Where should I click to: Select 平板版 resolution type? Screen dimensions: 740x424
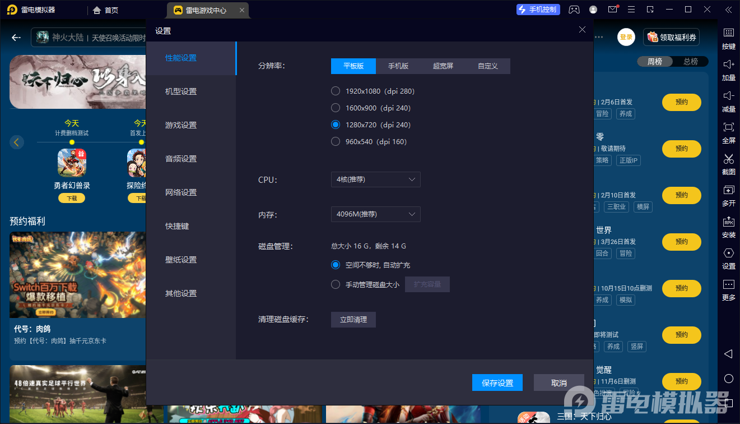pyautogui.click(x=353, y=66)
